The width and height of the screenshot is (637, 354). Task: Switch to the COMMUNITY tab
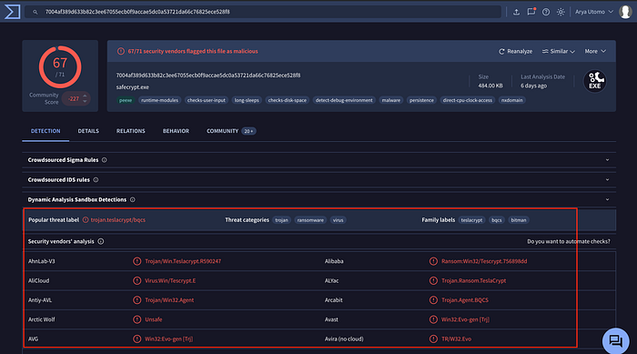pyautogui.click(x=231, y=131)
